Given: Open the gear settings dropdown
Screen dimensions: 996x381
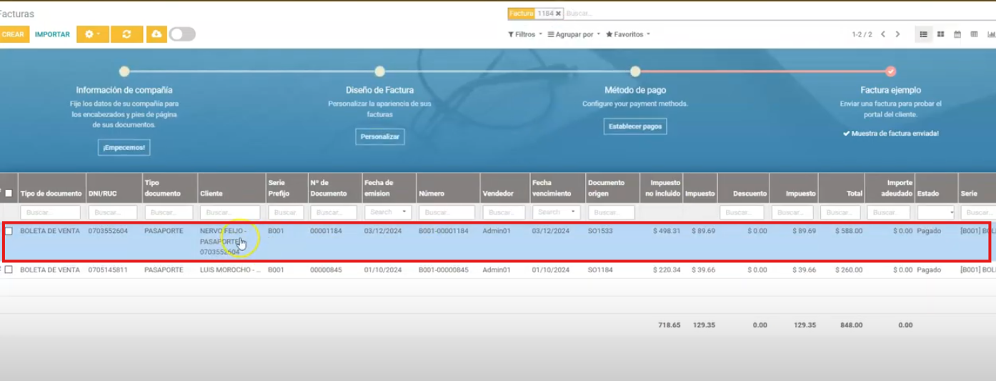Looking at the screenshot, I should tap(92, 34).
